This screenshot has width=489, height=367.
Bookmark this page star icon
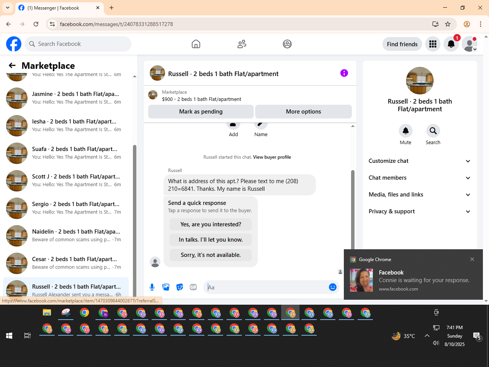[x=448, y=24]
